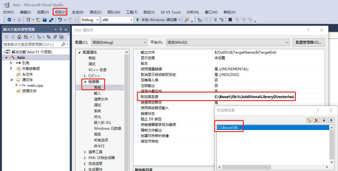This screenshot has width=338, height=171.
Task: Click the Undo arrow icon
Action: 60,20
